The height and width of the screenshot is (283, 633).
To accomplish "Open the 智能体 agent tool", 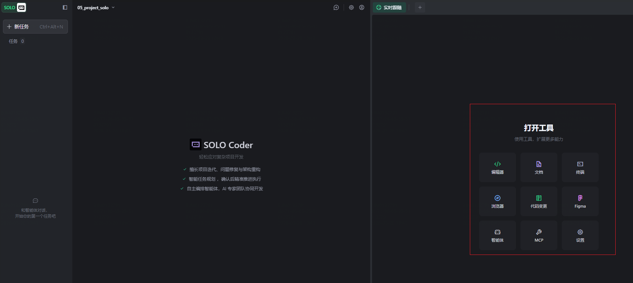I will 498,235.
